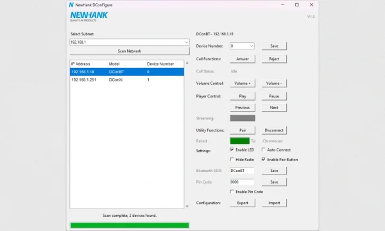The width and height of the screenshot is (385, 231).
Task: Click the Next track button
Action: point(274,108)
